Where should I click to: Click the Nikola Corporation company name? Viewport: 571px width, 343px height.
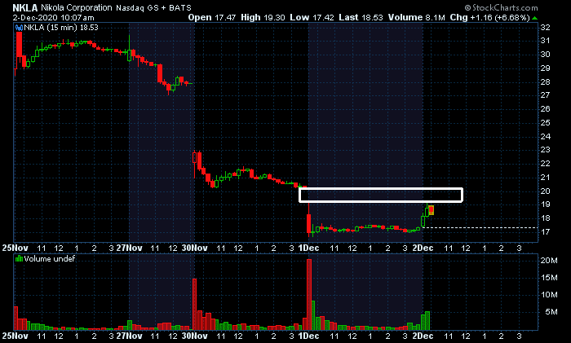(x=77, y=7)
